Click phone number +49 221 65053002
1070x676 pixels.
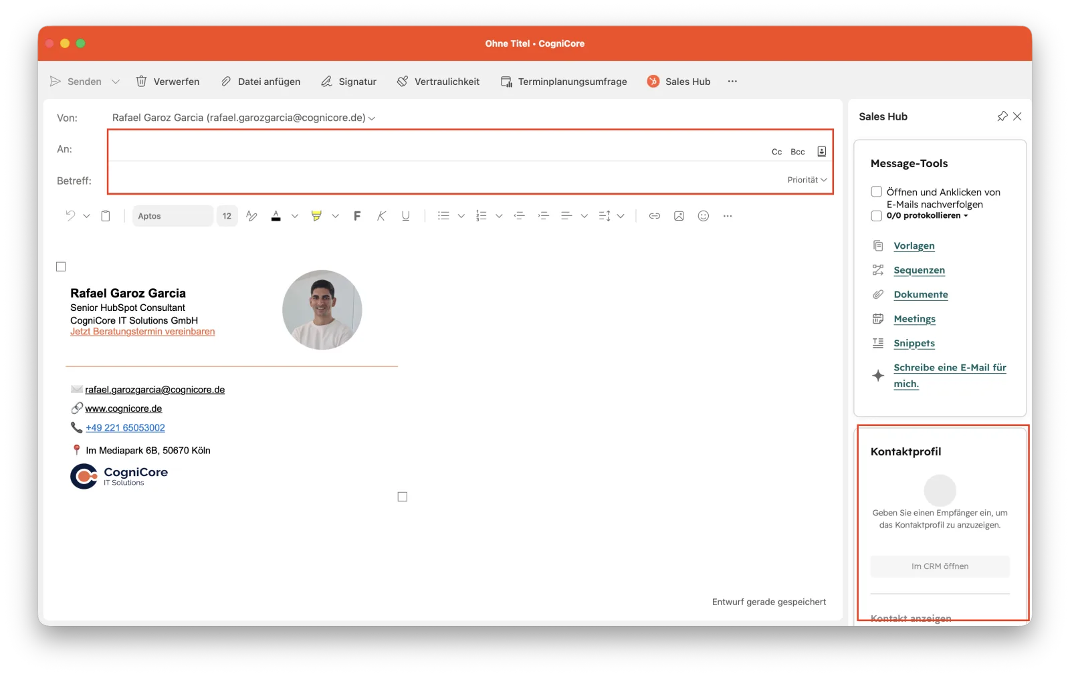(x=125, y=428)
